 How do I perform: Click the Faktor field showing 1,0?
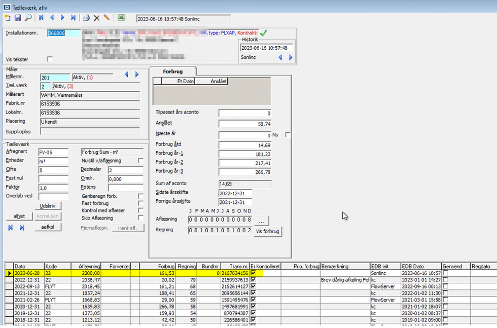coord(53,188)
